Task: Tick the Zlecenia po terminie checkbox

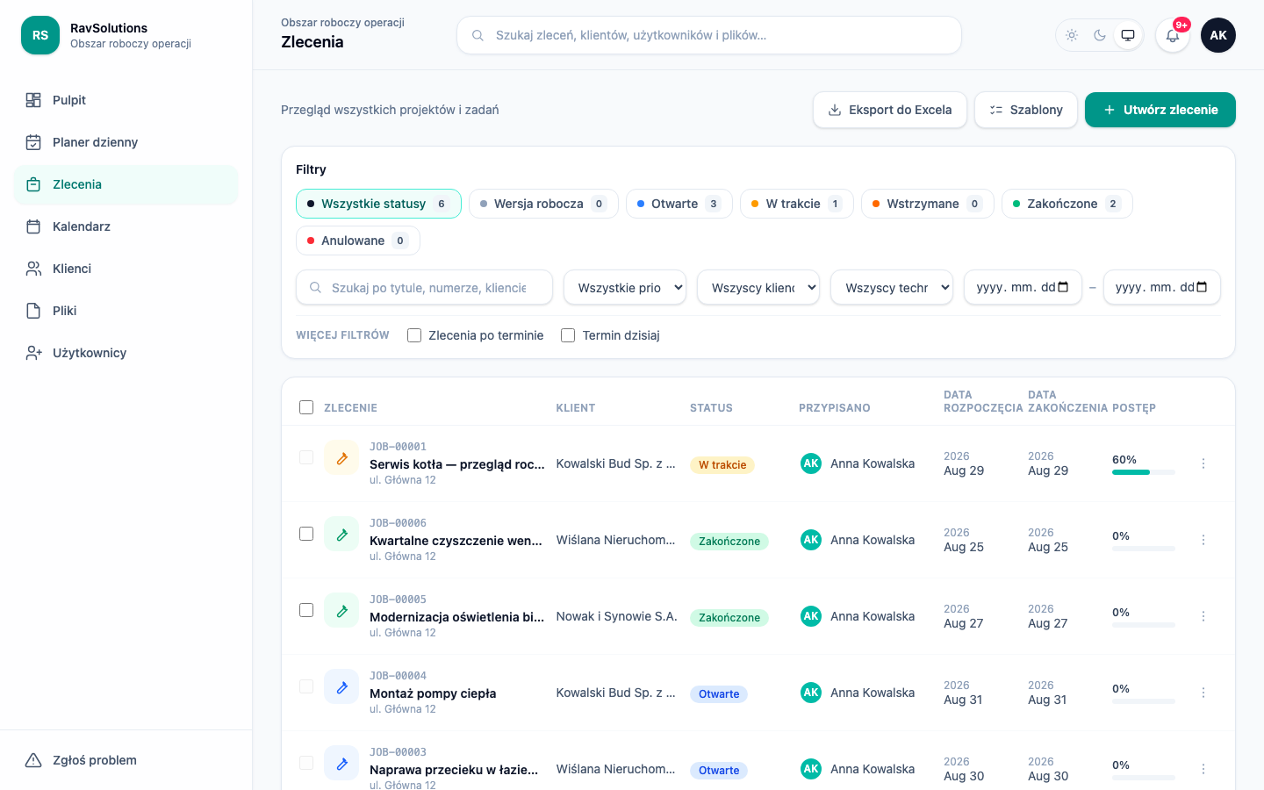Action: point(414,335)
